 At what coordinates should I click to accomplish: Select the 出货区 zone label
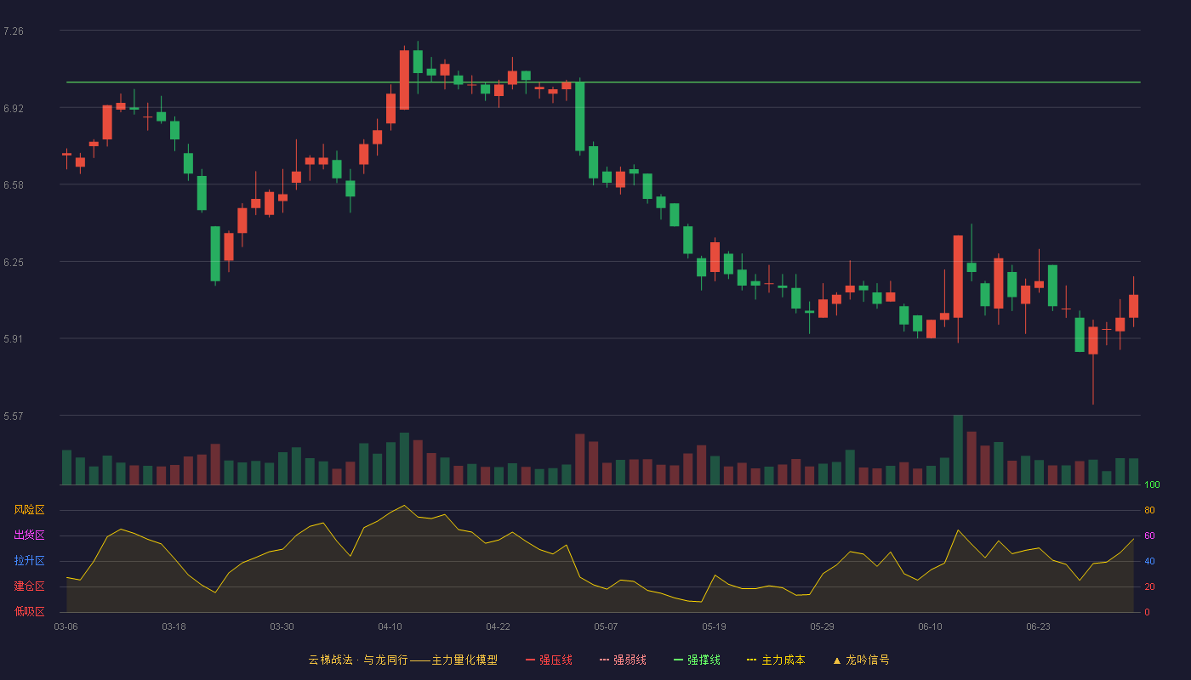(x=29, y=535)
